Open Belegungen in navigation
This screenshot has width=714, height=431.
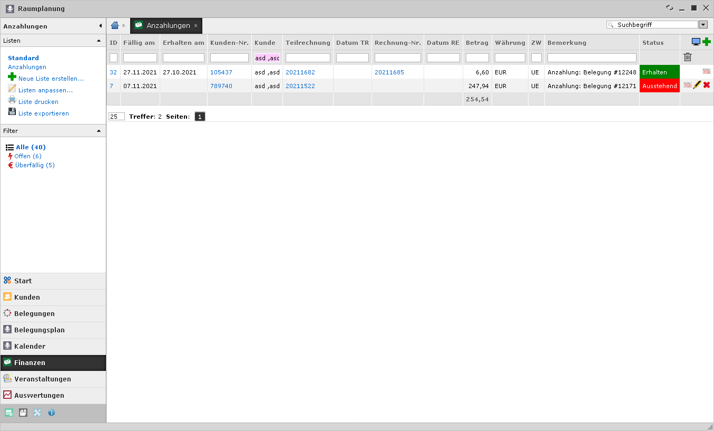(53, 313)
